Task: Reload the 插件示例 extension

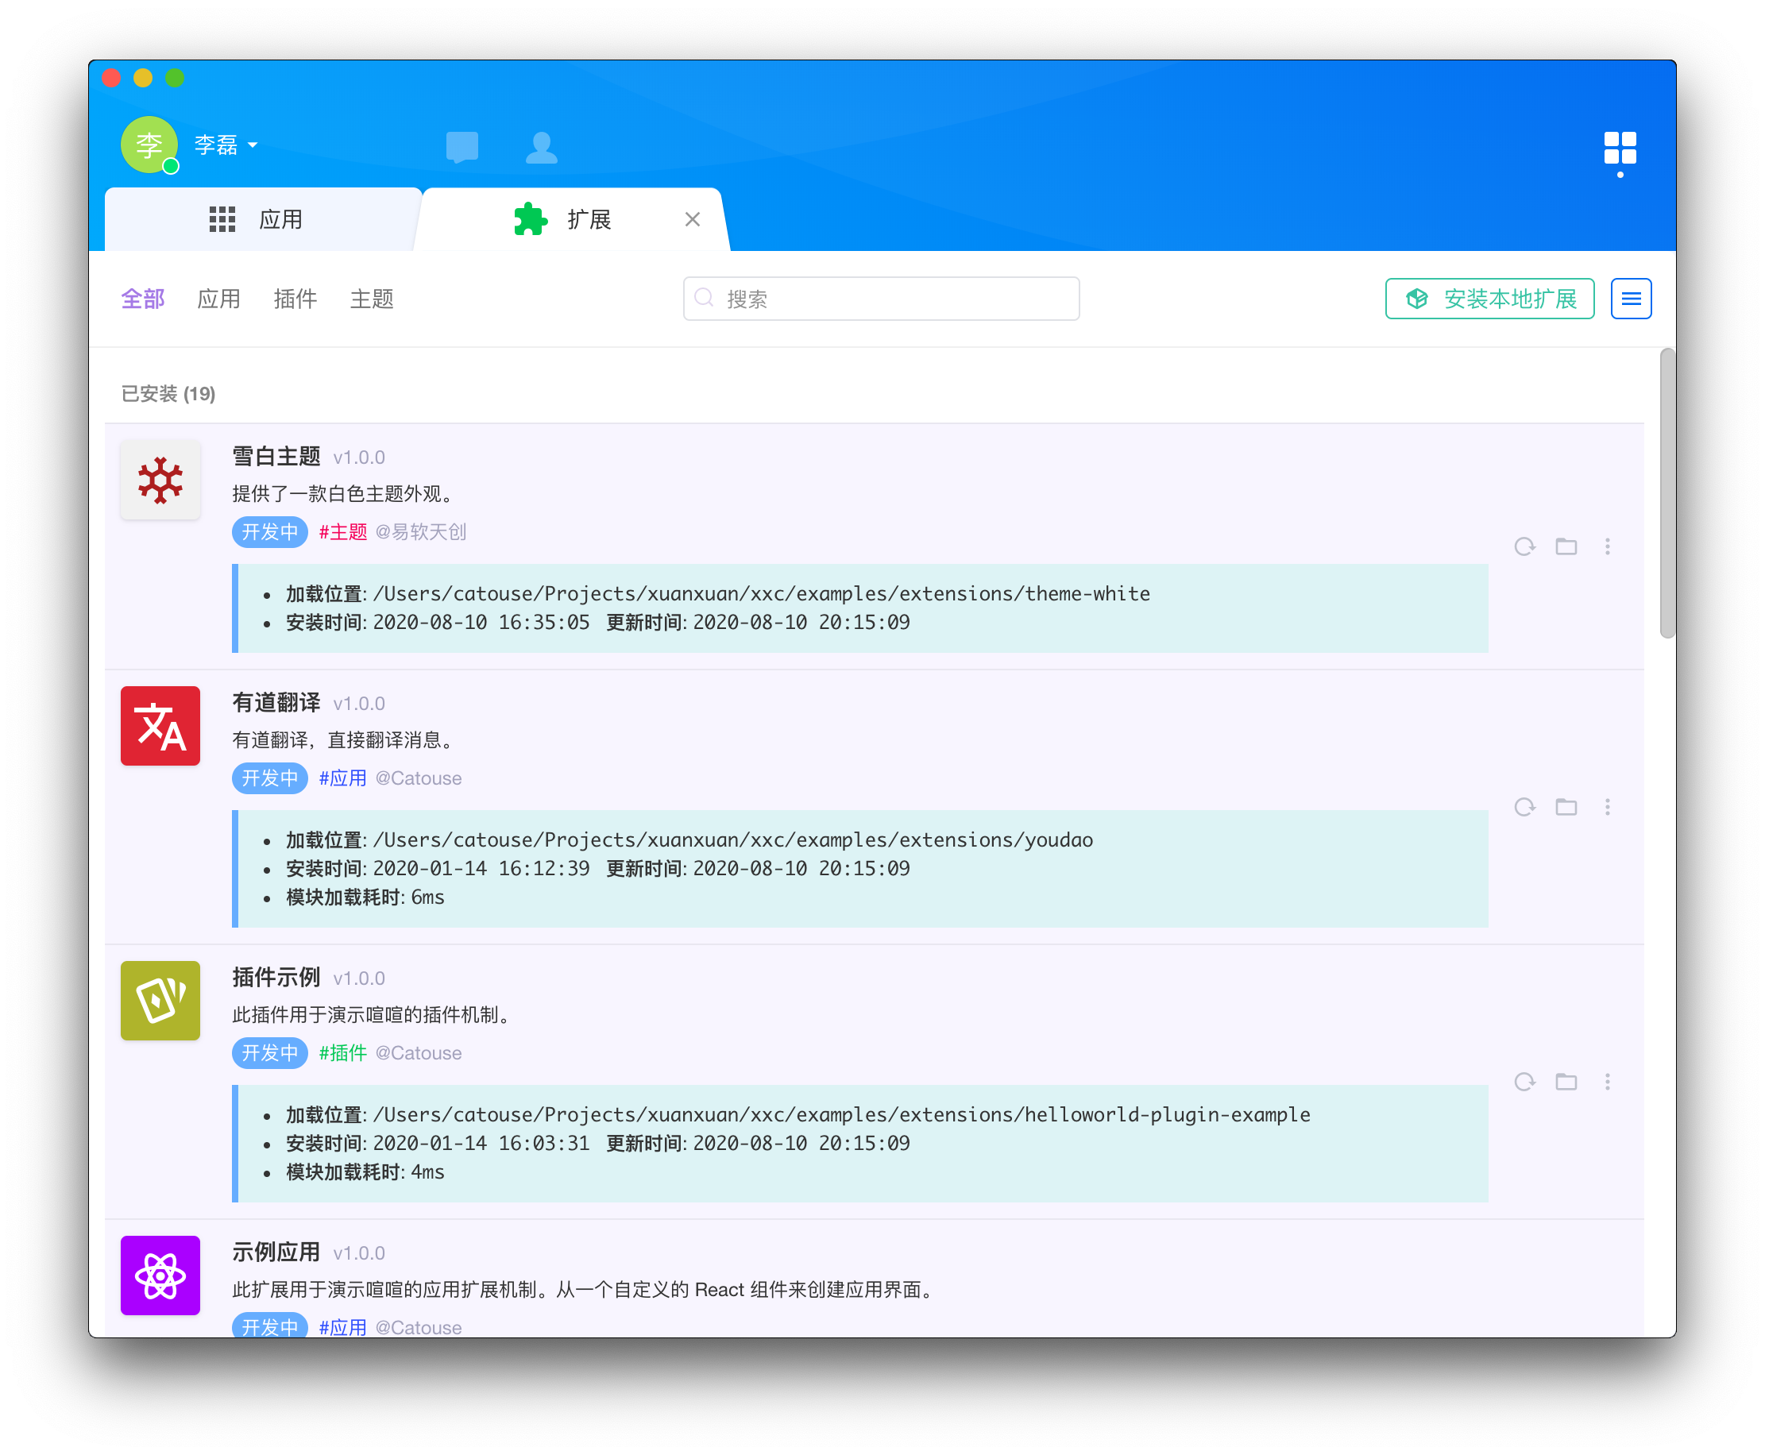Action: 1524,1081
